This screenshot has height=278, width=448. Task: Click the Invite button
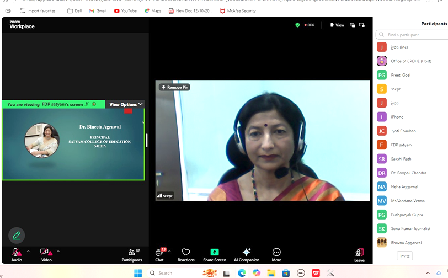(405, 256)
